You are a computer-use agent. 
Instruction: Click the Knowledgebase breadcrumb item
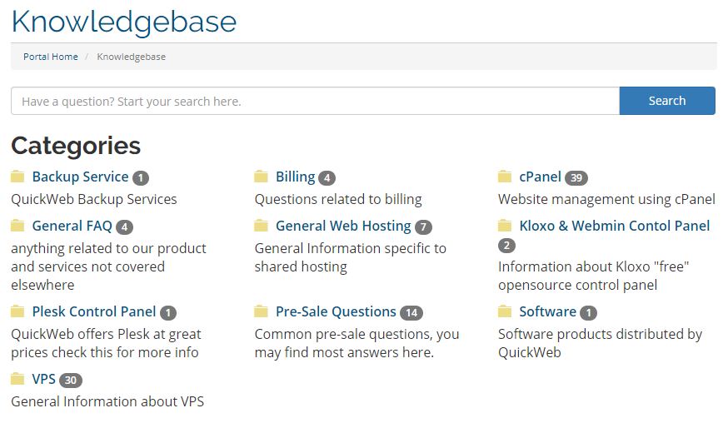click(131, 57)
